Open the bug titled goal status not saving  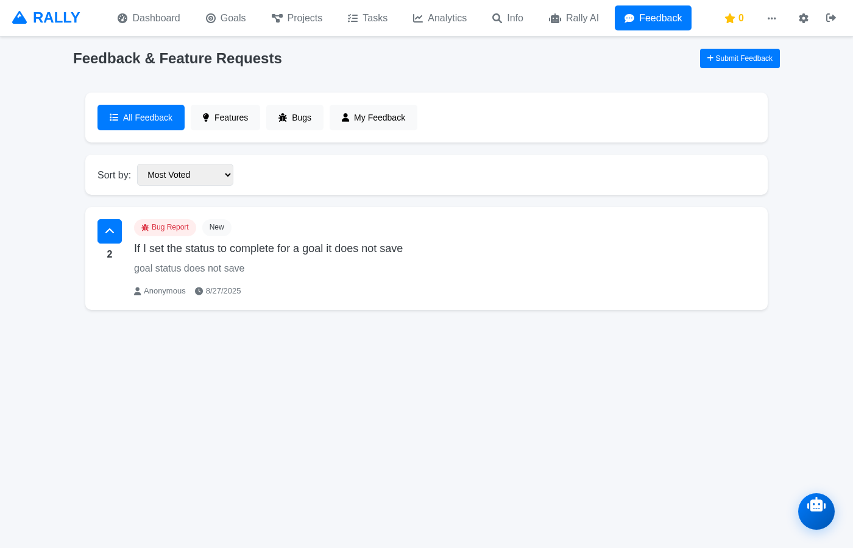pyautogui.click(x=268, y=248)
